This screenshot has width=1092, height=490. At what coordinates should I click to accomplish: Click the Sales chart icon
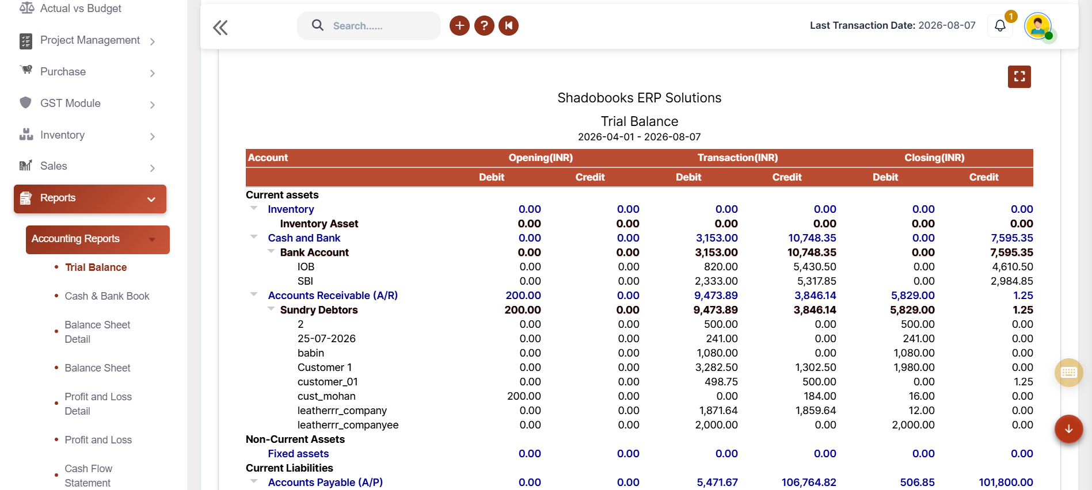[x=25, y=166]
